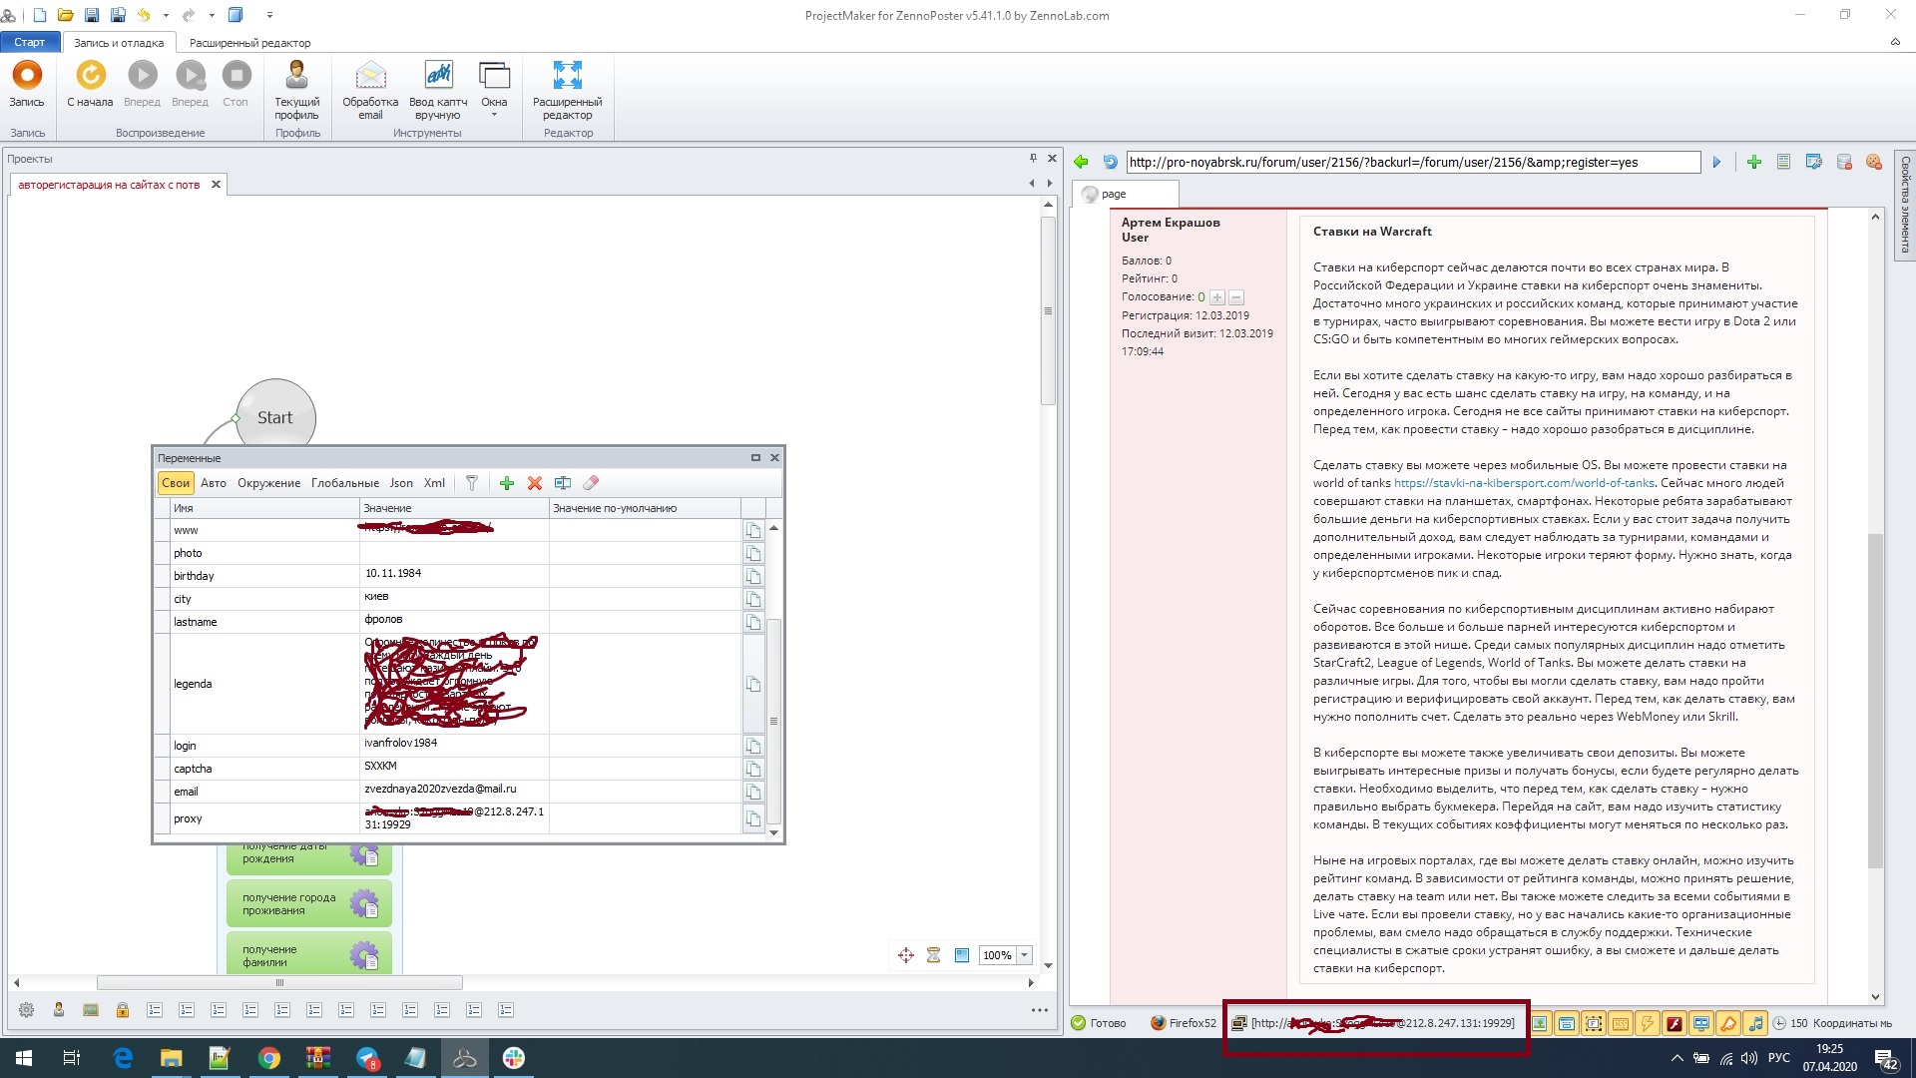The width and height of the screenshot is (1916, 1078).
Task: Click green plus add variable icon
Action: (507, 483)
